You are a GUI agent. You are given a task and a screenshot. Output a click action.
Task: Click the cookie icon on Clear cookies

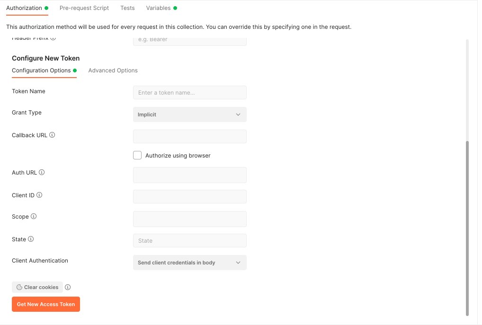point(20,287)
